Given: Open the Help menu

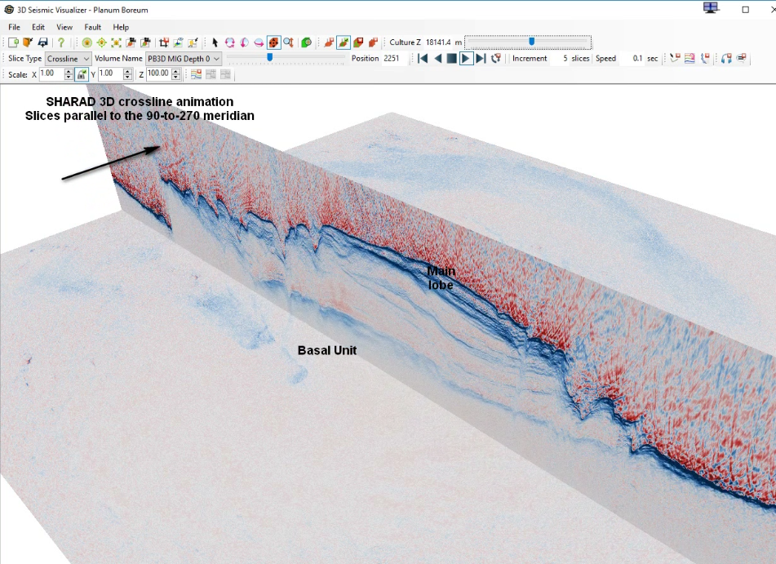Looking at the screenshot, I should tap(121, 27).
